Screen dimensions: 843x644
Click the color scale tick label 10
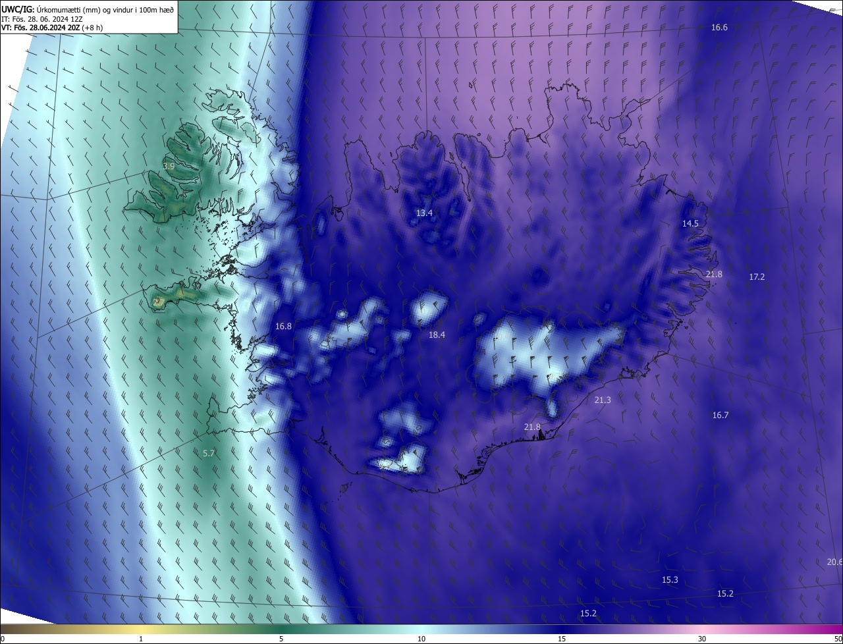tap(421, 639)
